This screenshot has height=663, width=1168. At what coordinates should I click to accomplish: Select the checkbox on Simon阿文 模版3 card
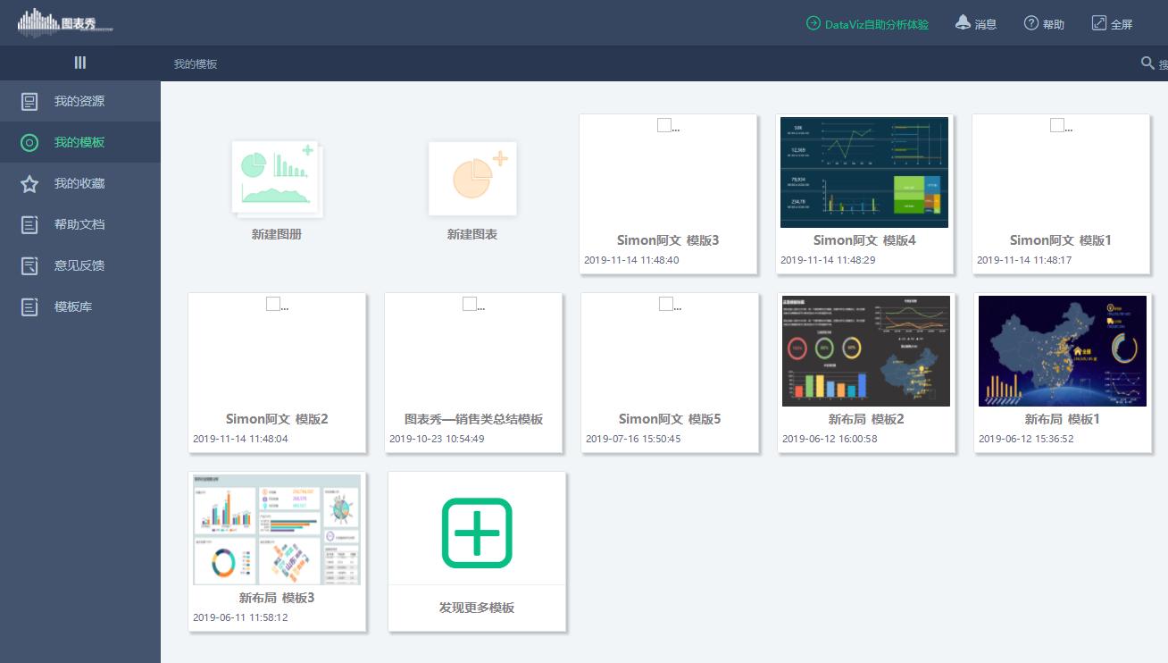(663, 125)
